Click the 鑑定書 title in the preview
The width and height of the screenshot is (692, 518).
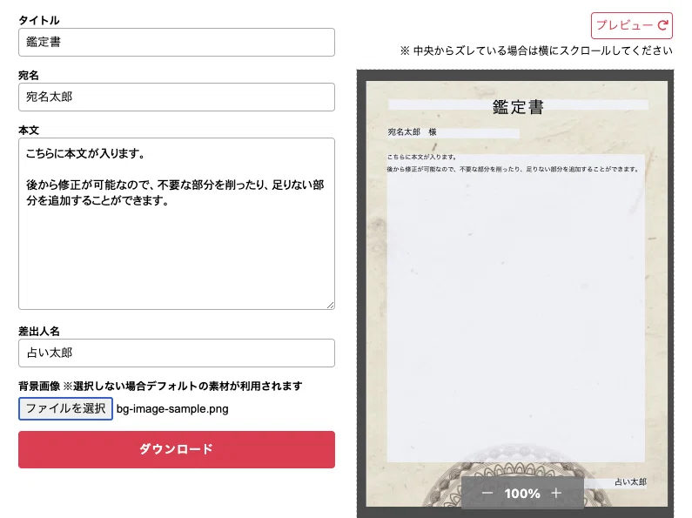click(x=518, y=107)
